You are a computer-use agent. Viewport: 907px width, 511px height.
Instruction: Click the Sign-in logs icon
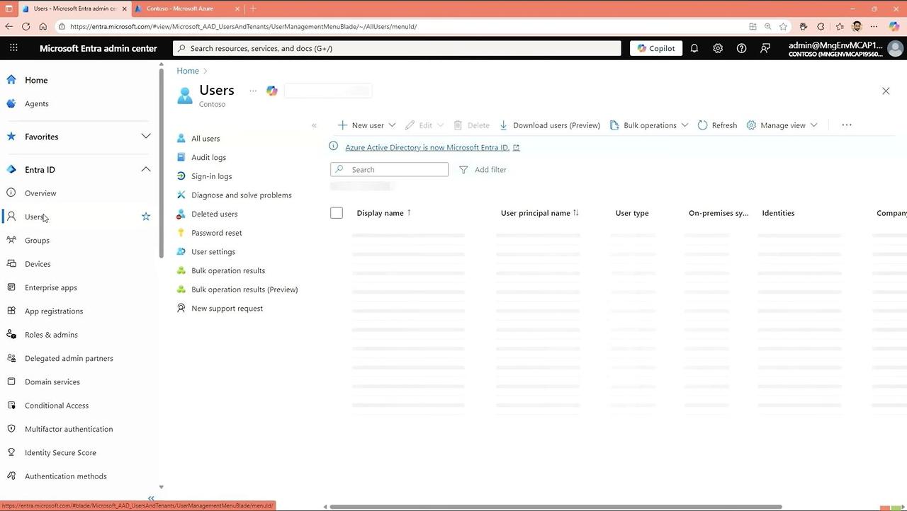(181, 176)
